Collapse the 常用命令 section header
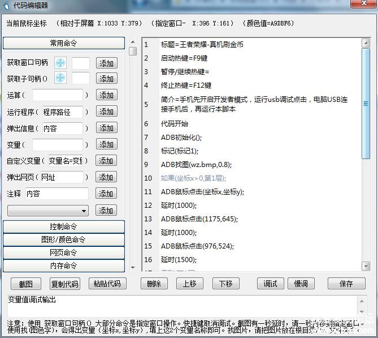 pyautogui.click(x=63, y=44)
